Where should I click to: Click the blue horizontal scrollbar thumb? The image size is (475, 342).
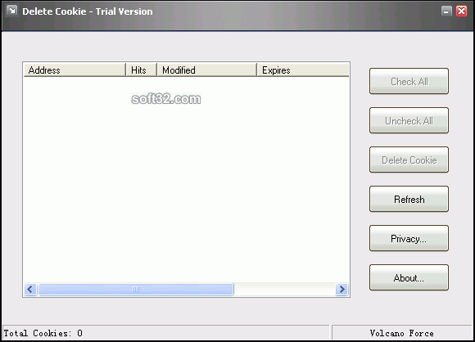(x=136, y=290)
